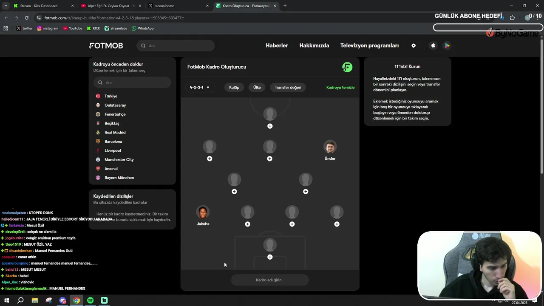Click the header Ara search field
The width and height of the screenshot is (544, 306).
click(176, 45)
